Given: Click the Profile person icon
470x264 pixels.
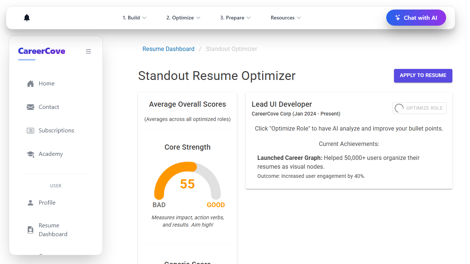Looking at the screenshot, I should coord(30,203).
